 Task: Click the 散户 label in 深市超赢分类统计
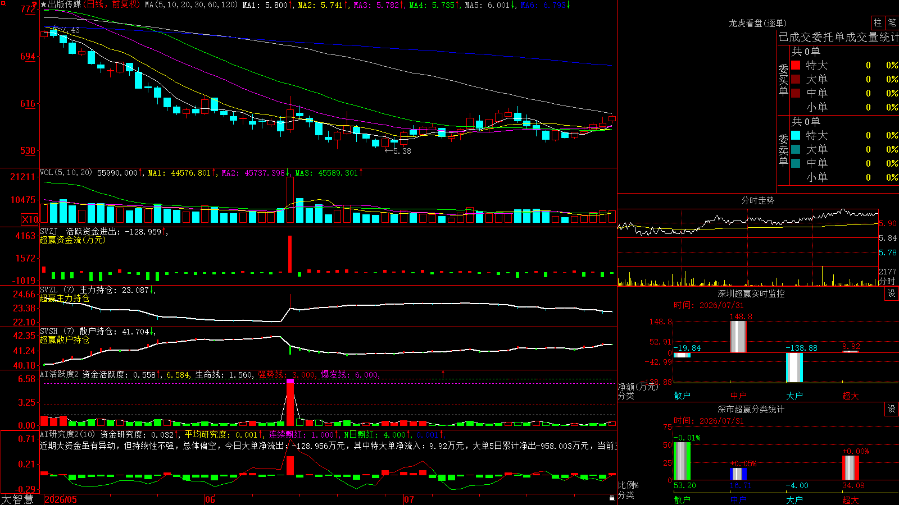coord(682,500)
